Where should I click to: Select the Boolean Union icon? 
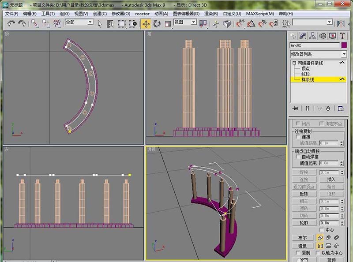320,237
